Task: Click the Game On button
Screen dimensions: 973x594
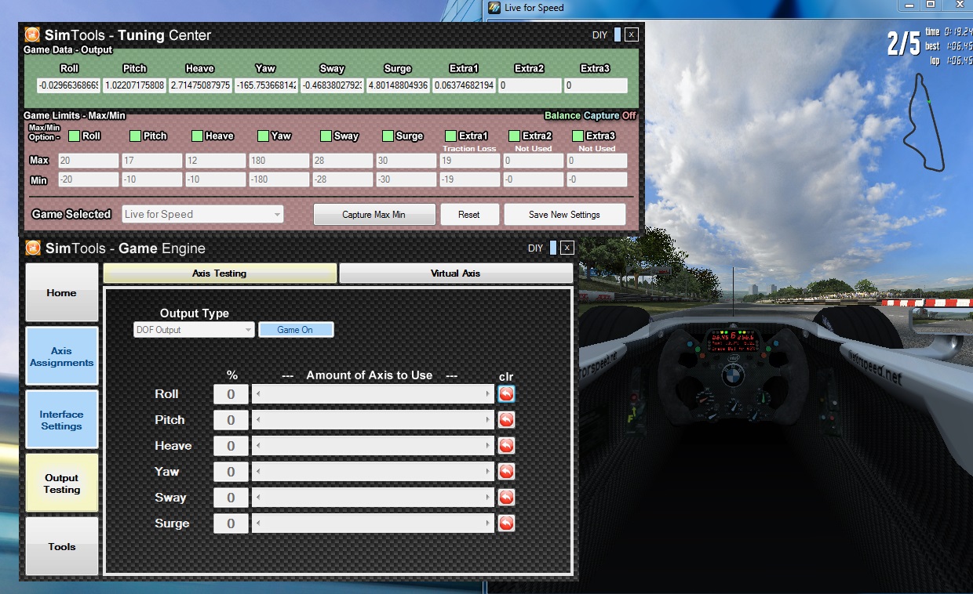Action: (x=296, y=330)
